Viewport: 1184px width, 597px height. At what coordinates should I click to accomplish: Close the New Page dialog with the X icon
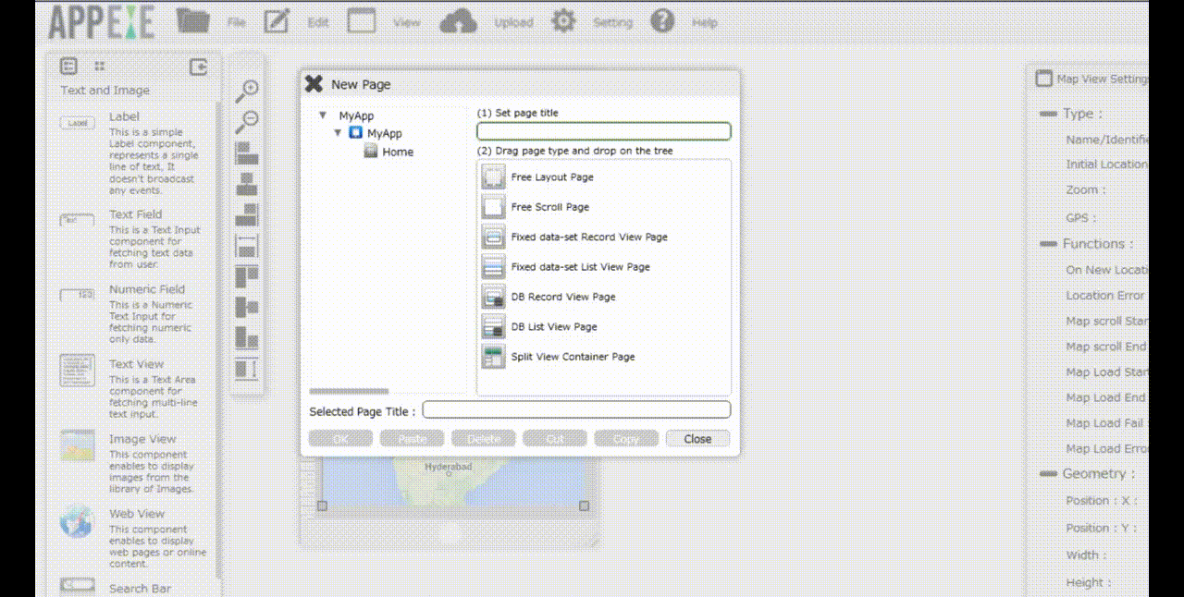pyautogui.click(x=314, y=84)
